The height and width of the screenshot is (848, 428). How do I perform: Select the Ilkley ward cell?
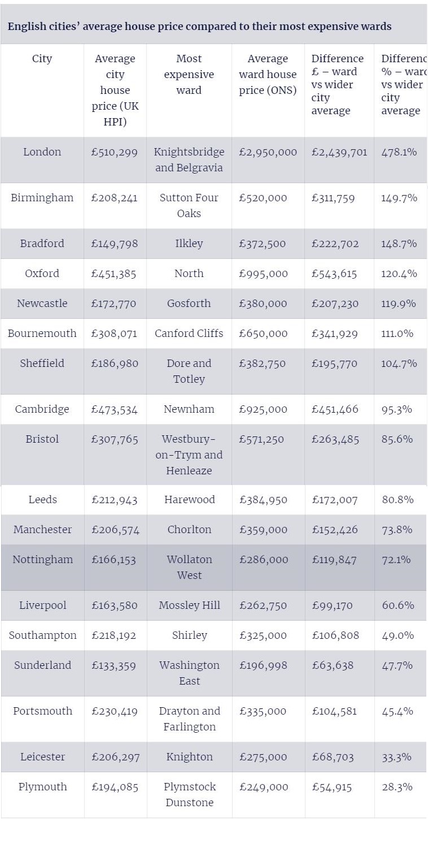click(x=189, y=244)
